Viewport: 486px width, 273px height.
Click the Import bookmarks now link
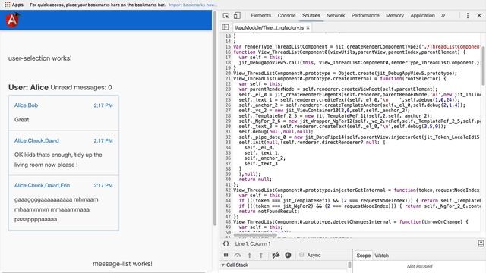coord(193,5)
